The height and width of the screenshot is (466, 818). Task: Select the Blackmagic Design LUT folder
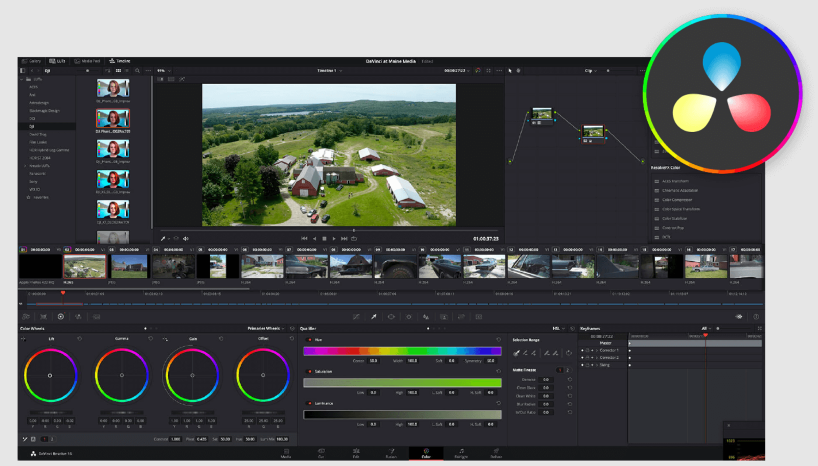click(44, 110)
